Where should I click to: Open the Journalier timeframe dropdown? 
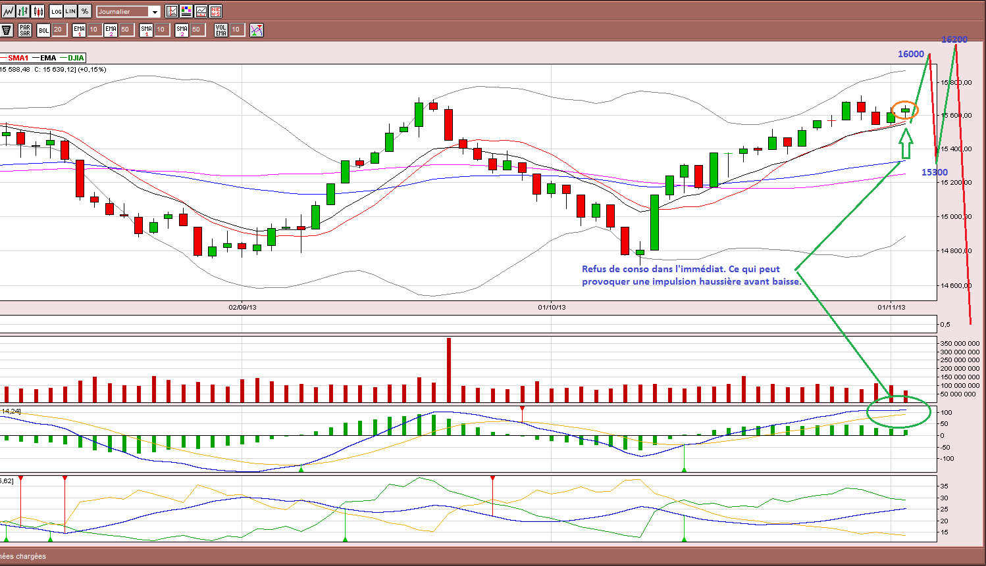tap(128, 11)
